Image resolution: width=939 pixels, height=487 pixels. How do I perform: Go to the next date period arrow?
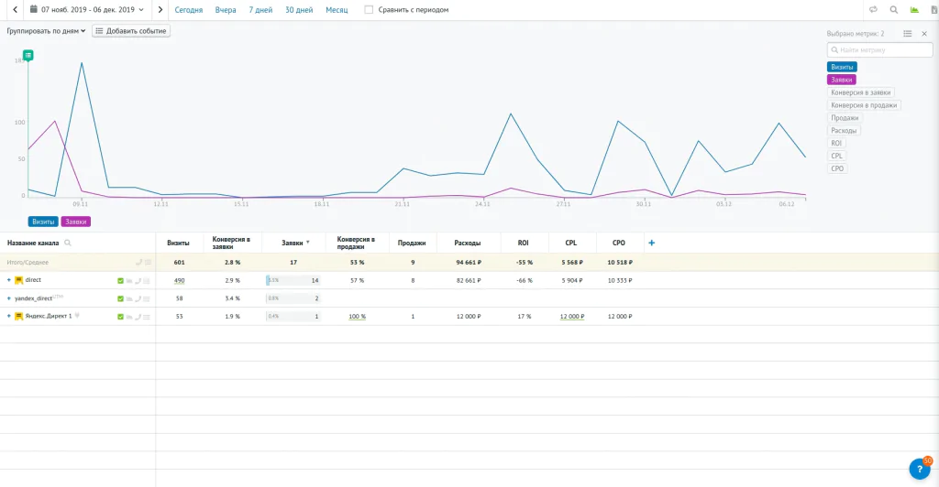click(160, 9)
